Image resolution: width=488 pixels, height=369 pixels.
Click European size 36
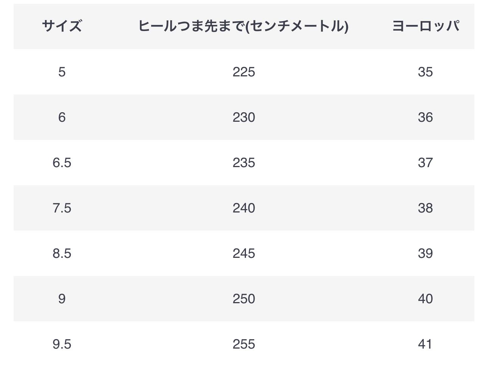(425, 117)
